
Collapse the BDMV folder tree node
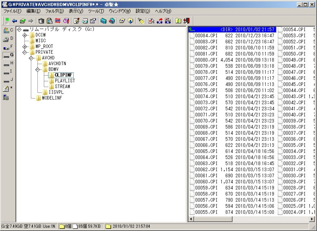tap(37, 69)
